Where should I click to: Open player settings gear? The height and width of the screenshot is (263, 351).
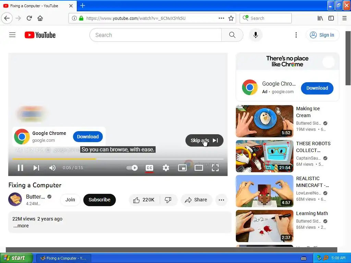coord(166,168)
